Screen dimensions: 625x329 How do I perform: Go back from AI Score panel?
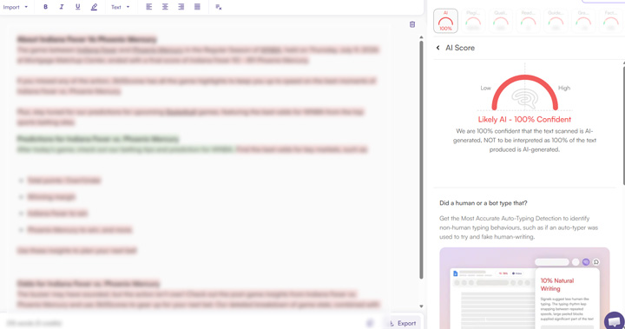[x=438, y=48]
